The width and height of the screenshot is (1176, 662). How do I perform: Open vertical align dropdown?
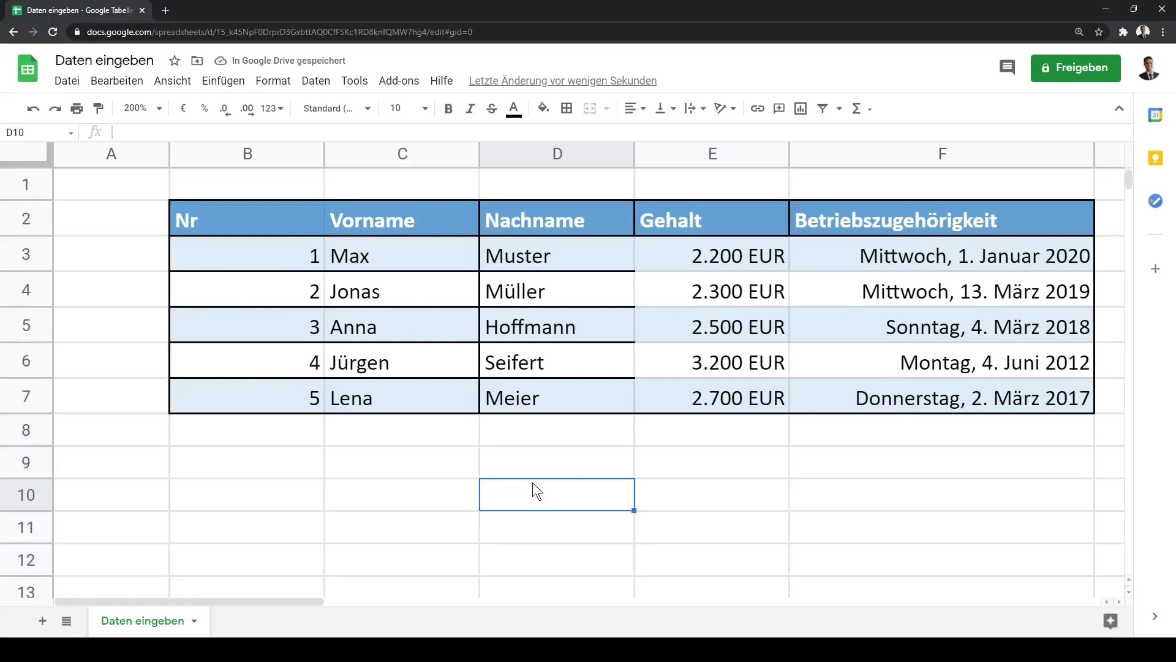tap(666, 108)
